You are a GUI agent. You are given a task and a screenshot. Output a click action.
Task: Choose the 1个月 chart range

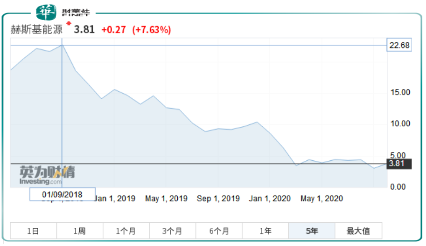click(x=126, y=231)
